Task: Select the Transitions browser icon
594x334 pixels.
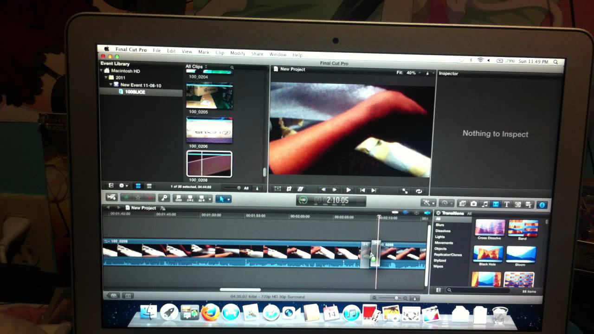Action: 496,204
